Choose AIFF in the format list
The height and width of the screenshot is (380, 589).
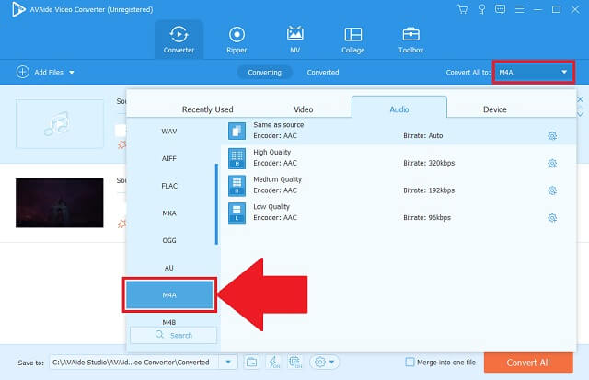[169, 158]
